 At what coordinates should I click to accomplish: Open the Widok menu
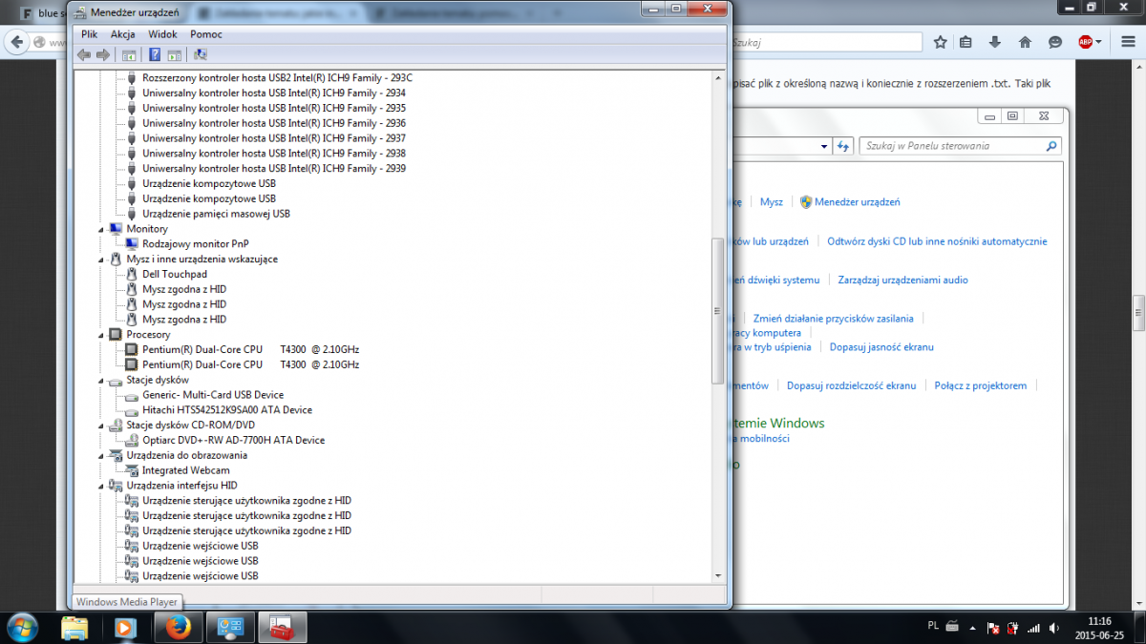coord(162,34)
